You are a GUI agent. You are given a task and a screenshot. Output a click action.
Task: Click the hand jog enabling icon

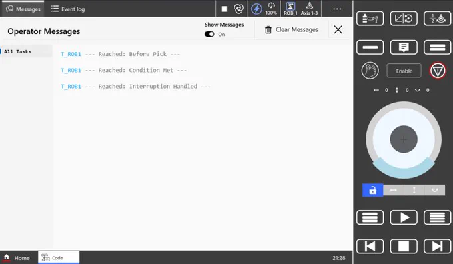pos(370,70)
